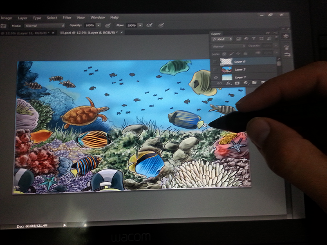The width and height of the screenshot is (327, 245).
Task: Open the Window menu
Action: [98, 18]
